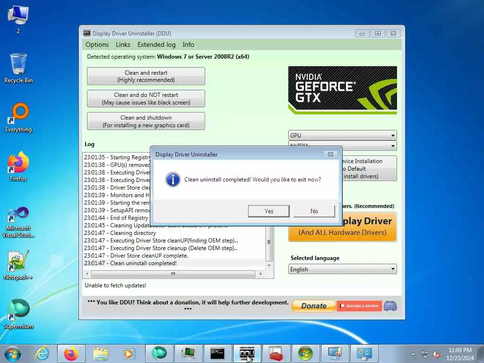Image resolution: width=484 pixels, height=363 pixels.
Task: Open the Notepad++ desktop shortcut
Action: click(18, 265)
